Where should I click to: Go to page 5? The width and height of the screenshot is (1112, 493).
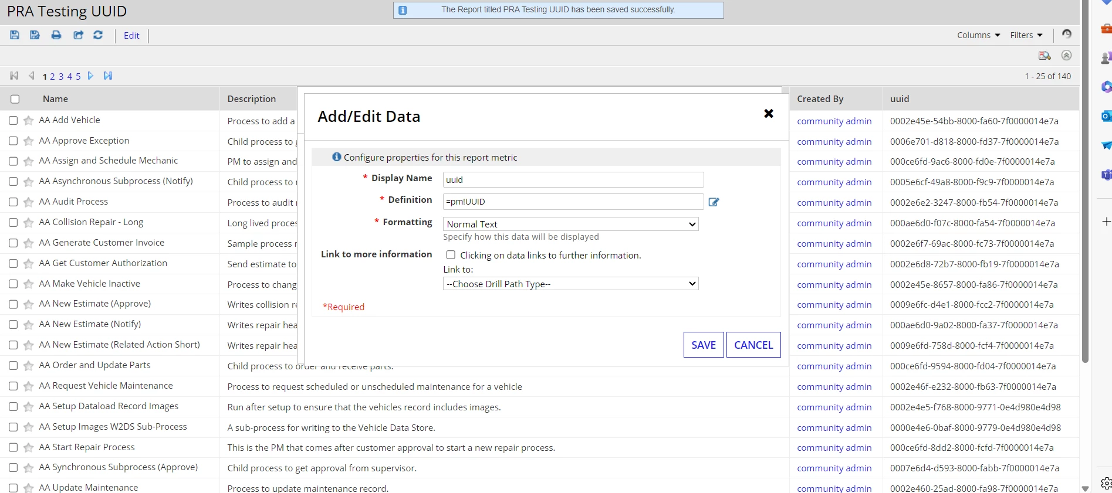pos(78,77)
